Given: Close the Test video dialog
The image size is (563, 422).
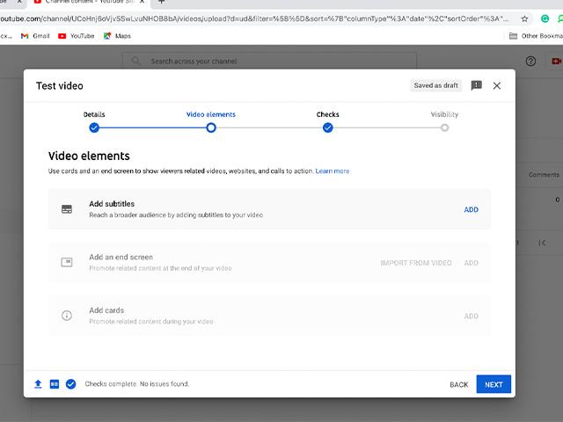Looking at the screenshot, I should click(497, 86).
